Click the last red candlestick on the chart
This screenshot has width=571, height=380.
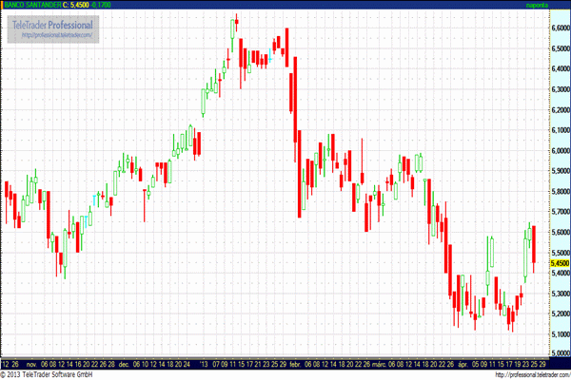[534, 244]
